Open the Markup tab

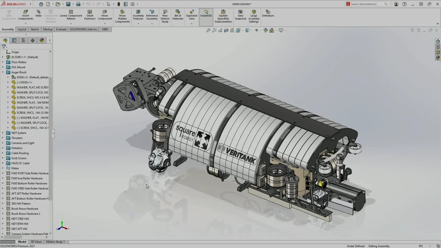[47, 29]
